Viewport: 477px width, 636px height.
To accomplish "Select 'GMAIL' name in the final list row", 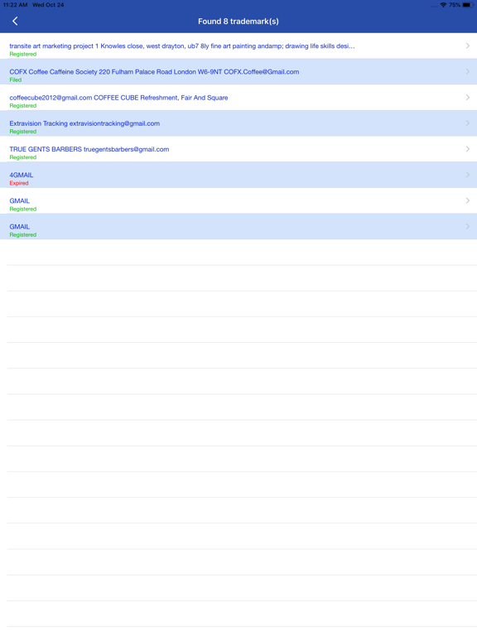I will (x=20, y=227).
